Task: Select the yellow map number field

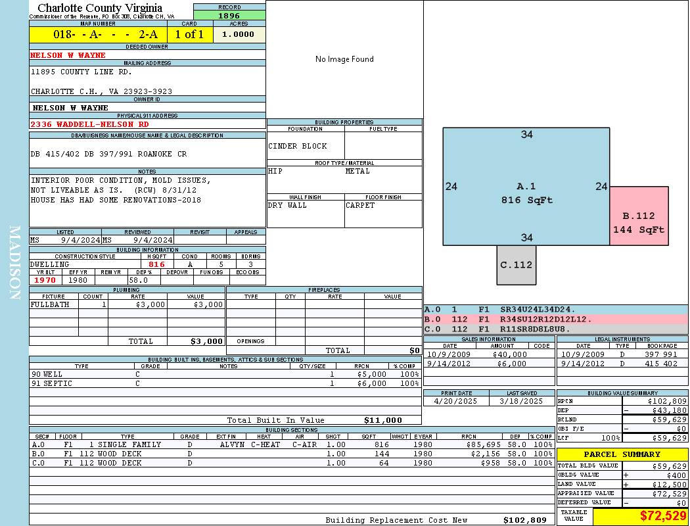Action: 97,35
